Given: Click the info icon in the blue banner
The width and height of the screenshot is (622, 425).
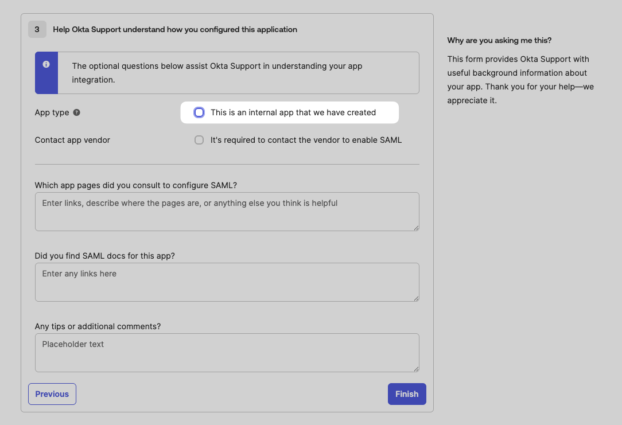Looking at the screenshot, I should (x=46, y=64).
